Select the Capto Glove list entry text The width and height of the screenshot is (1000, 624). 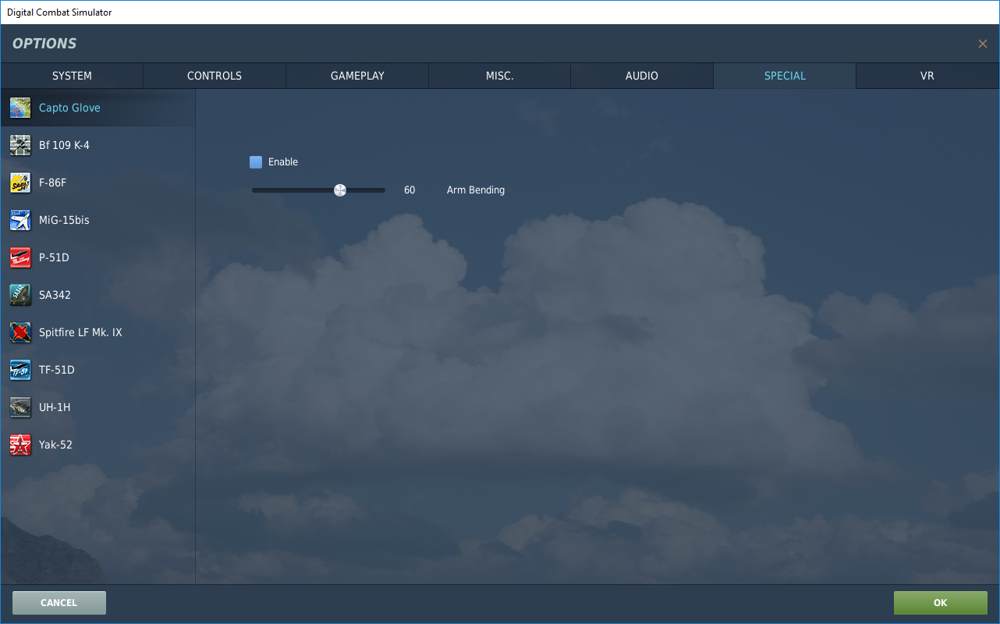point(69,108)
